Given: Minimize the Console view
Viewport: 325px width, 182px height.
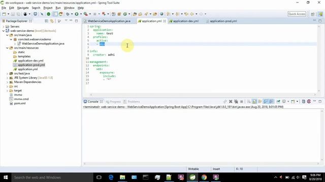Looking at the screenshot, I should point(315,101).
